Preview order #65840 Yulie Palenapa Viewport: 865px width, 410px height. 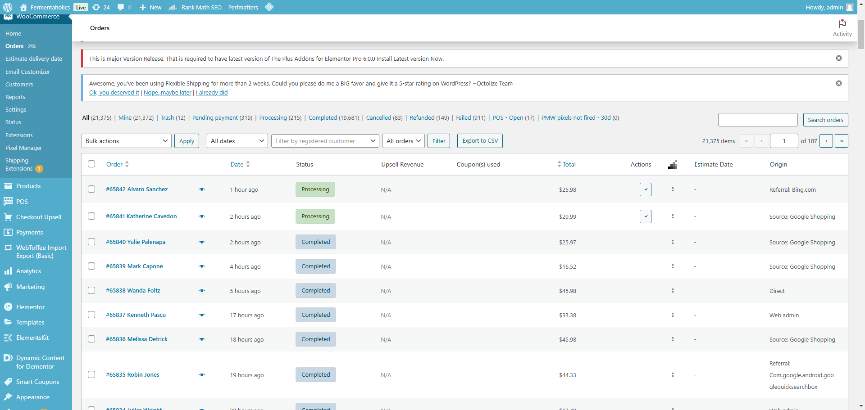(x=202, y=242)
